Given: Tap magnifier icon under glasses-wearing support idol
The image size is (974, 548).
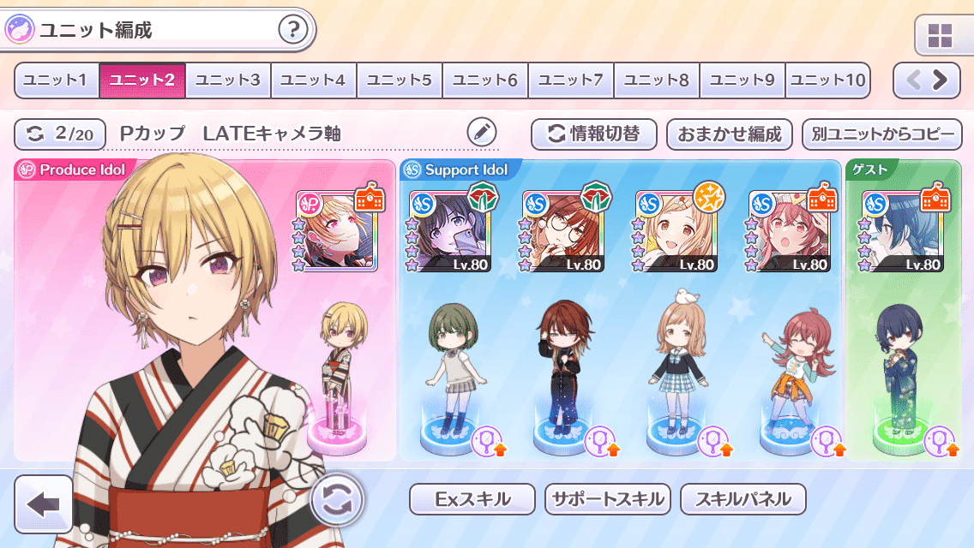Looking at the screenshot, I should pos(602,441).
